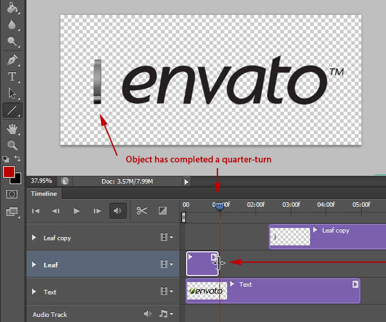Select the Pen tool
The width and height of the screenshot is (386, 322).
coord(12,60)
